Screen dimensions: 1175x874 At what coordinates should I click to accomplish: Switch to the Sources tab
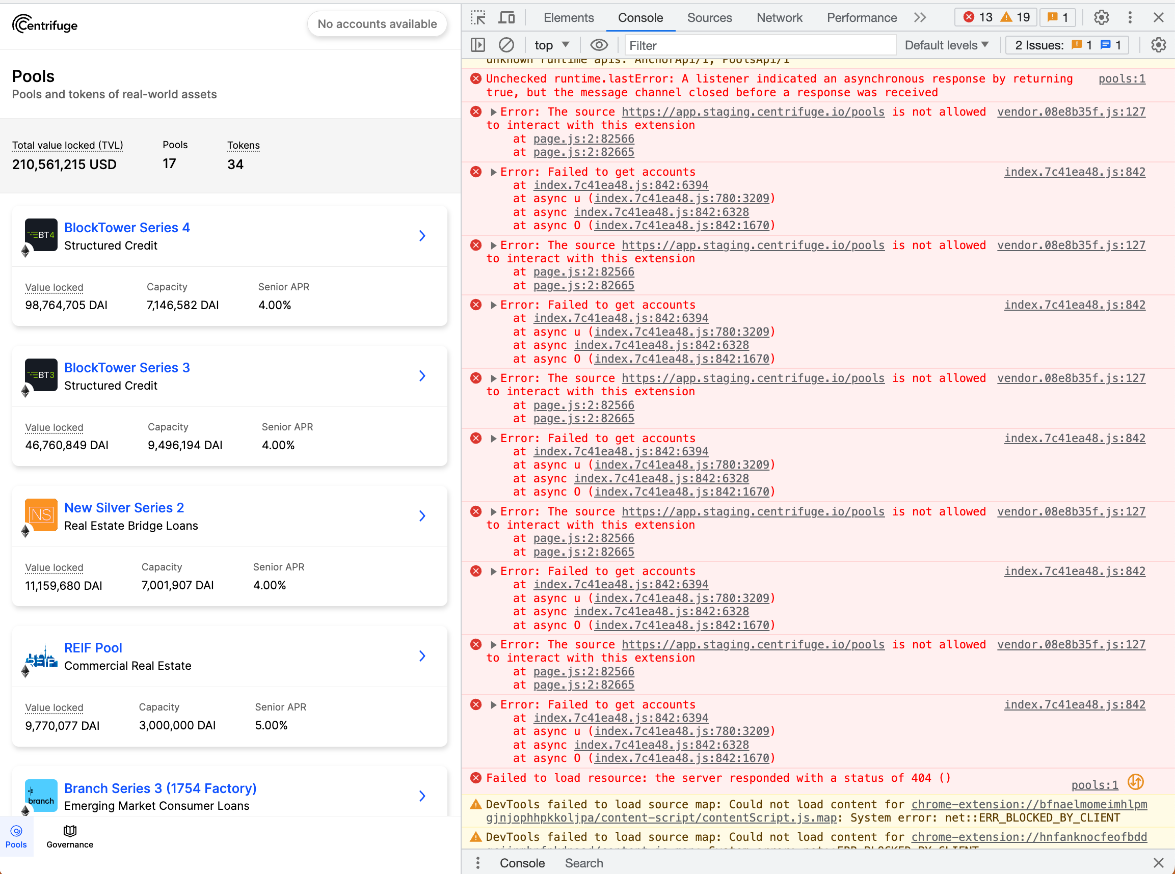709,17
